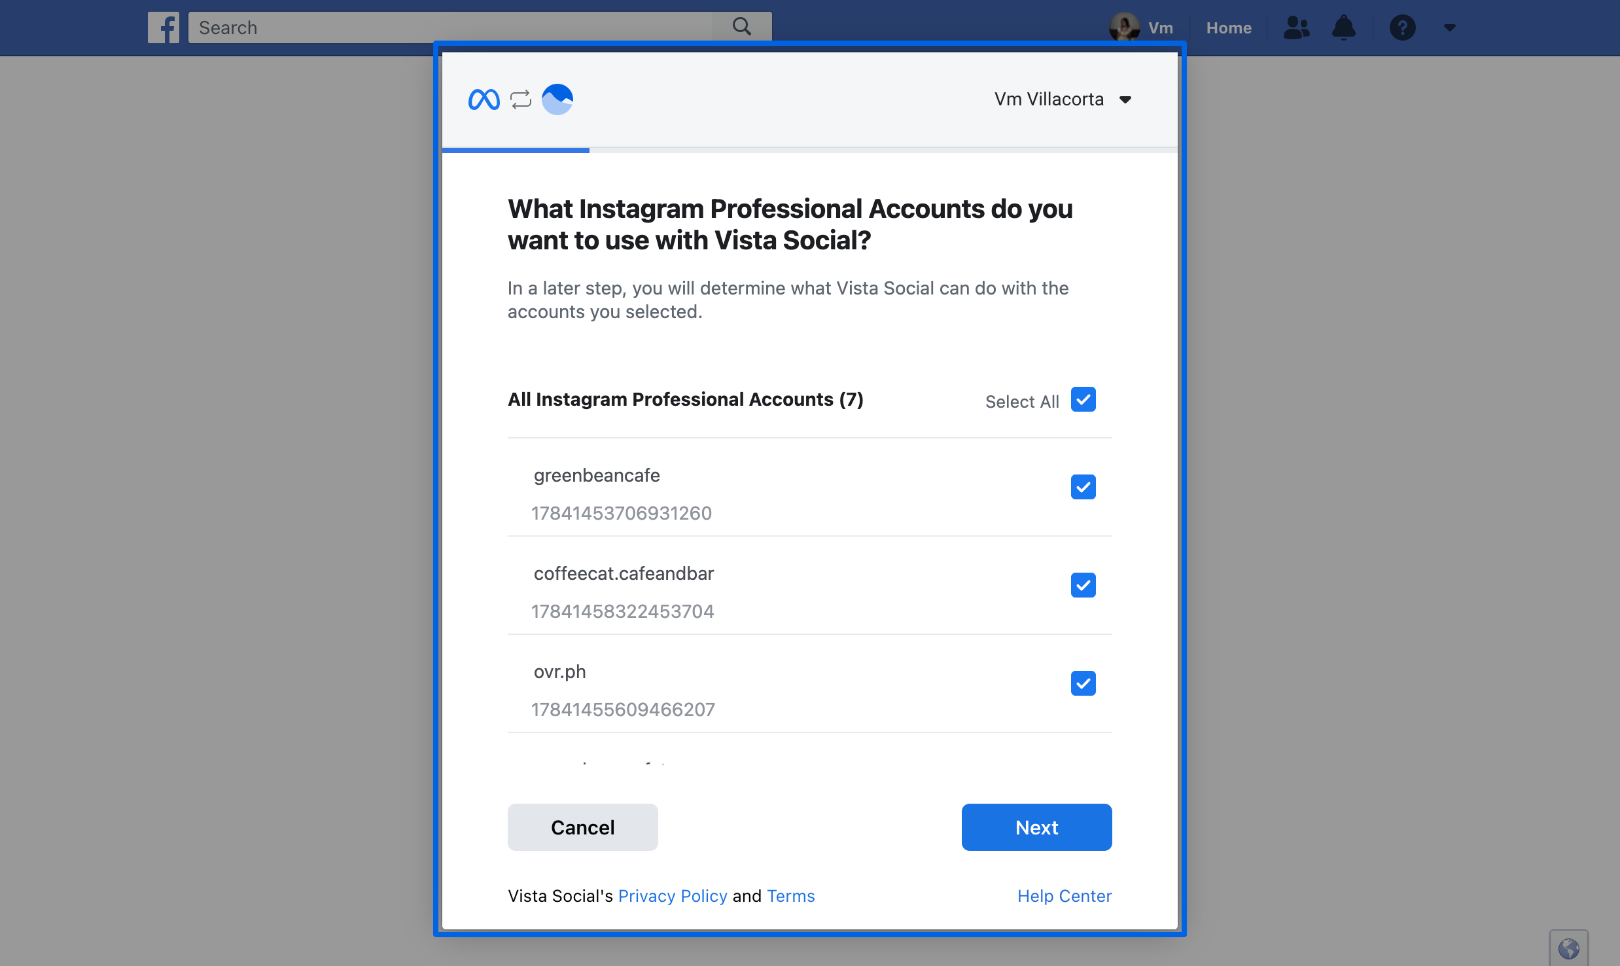Image resolution: width=1620 pixels, height=966 pixels.
Task: Click the Privacy Policy link
Action: 673,896
